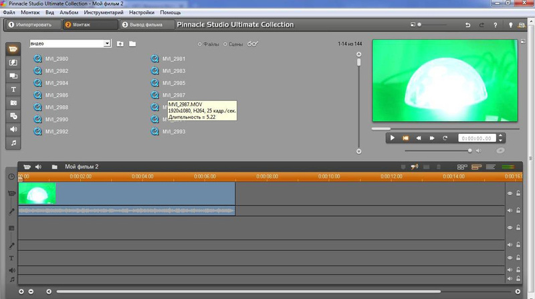Open the Music section in album sidebar
Screen dimensions: 535x299
point(13,142)
